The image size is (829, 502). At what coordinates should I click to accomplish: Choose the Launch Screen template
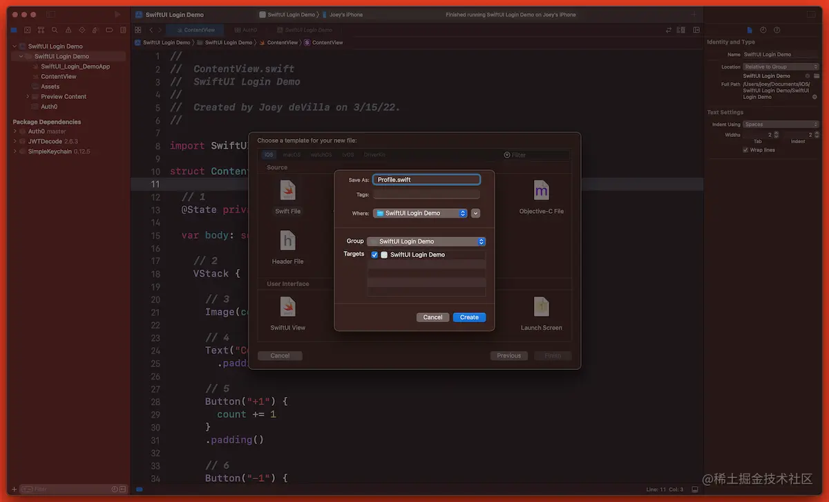coord(541,308)
